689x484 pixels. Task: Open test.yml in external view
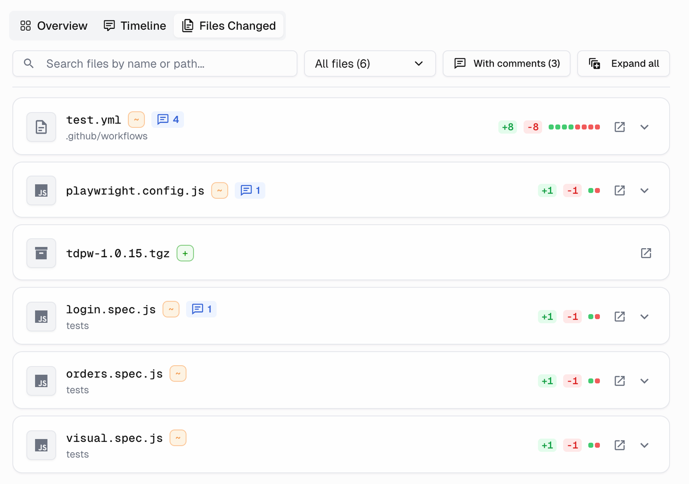tap(619, 127)
